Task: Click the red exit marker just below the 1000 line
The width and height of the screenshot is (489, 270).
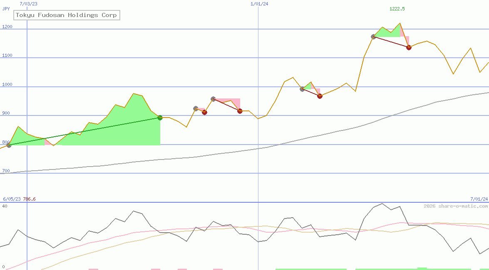Action: tap(320, 96)
